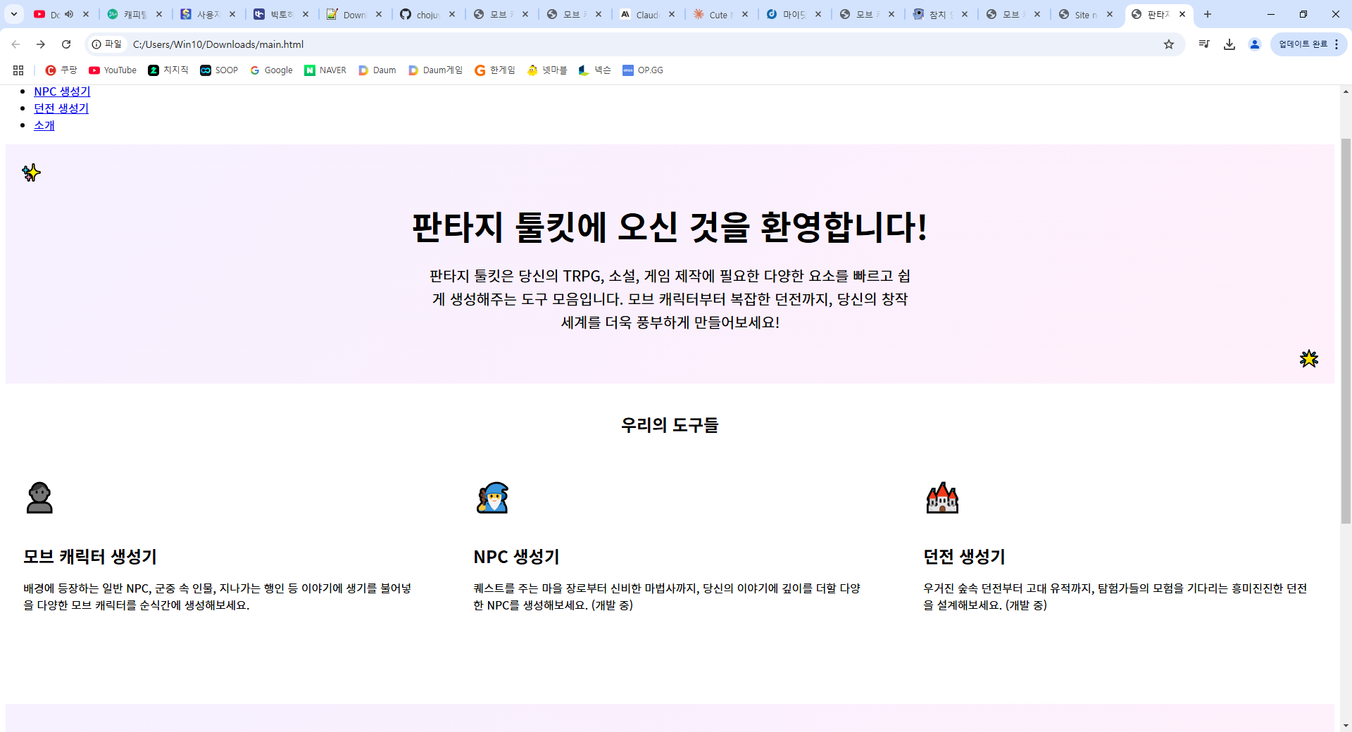1352x732 pixels.
Task: Click the profile avatar icon
Action: point(1255,44)
